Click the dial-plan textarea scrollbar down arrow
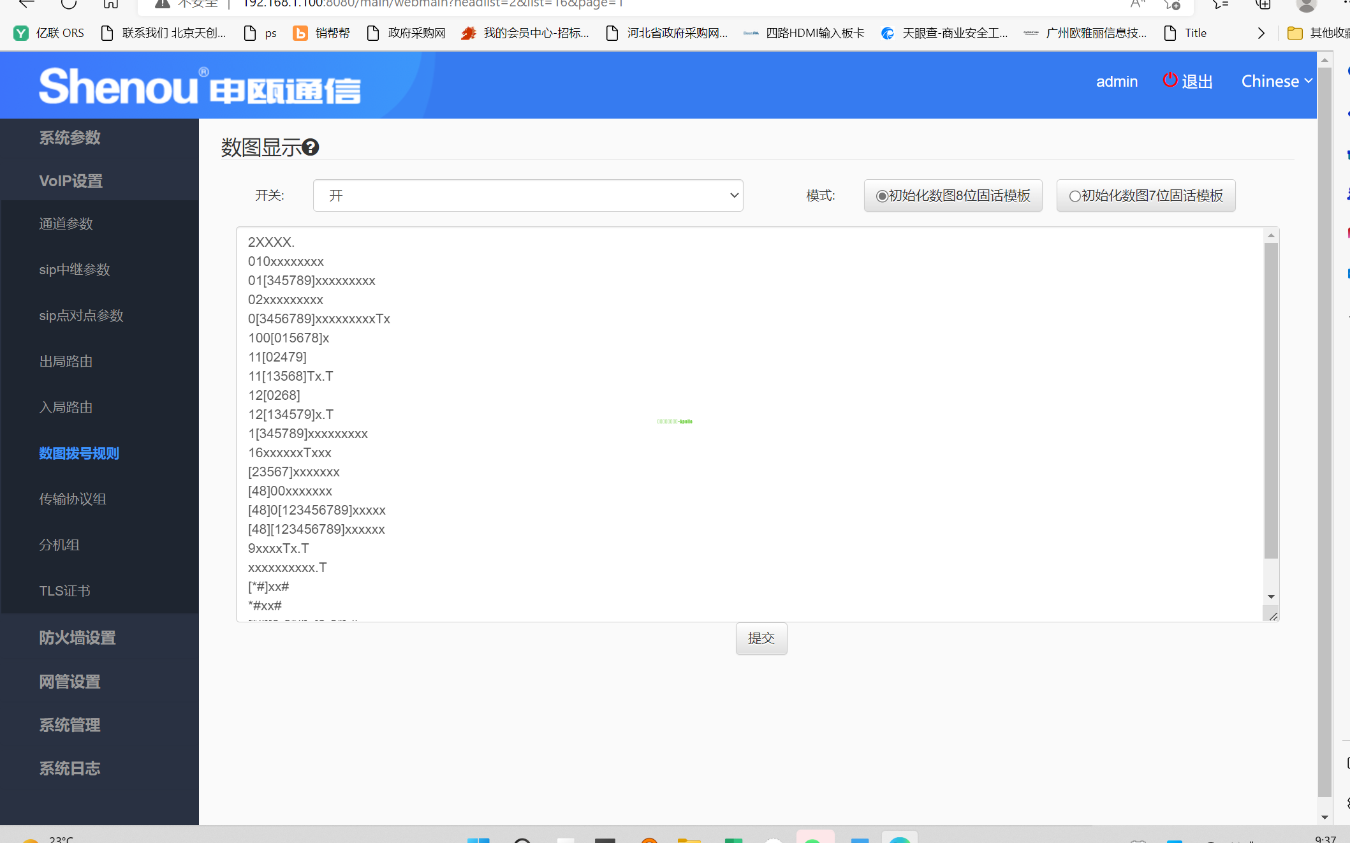Viewport: 1350px width, 843px height. [x=1271, y=597]
